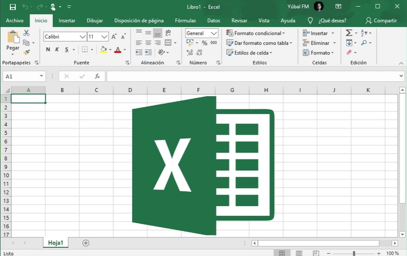This screenshot has width=407, height=256.
Task: Increase font size with the large A icon
Action: point(114,37)
